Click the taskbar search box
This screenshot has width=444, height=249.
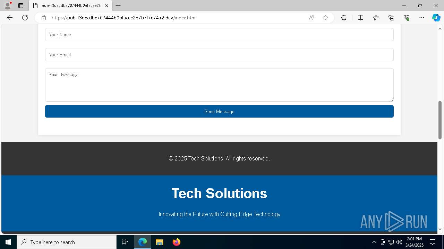click(67, 242)
